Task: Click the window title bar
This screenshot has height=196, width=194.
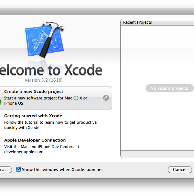Action: click(x=97, y=12)
